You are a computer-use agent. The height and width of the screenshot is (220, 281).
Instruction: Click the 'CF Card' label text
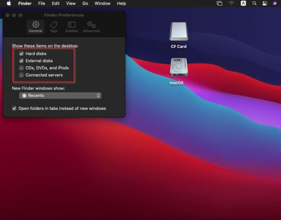tap(178, 46)
